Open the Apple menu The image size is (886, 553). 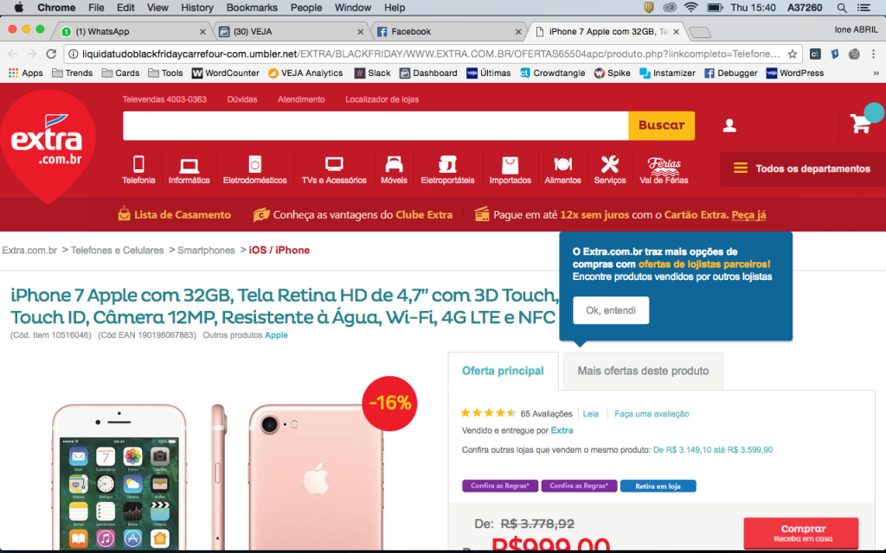tap(19, 7)
